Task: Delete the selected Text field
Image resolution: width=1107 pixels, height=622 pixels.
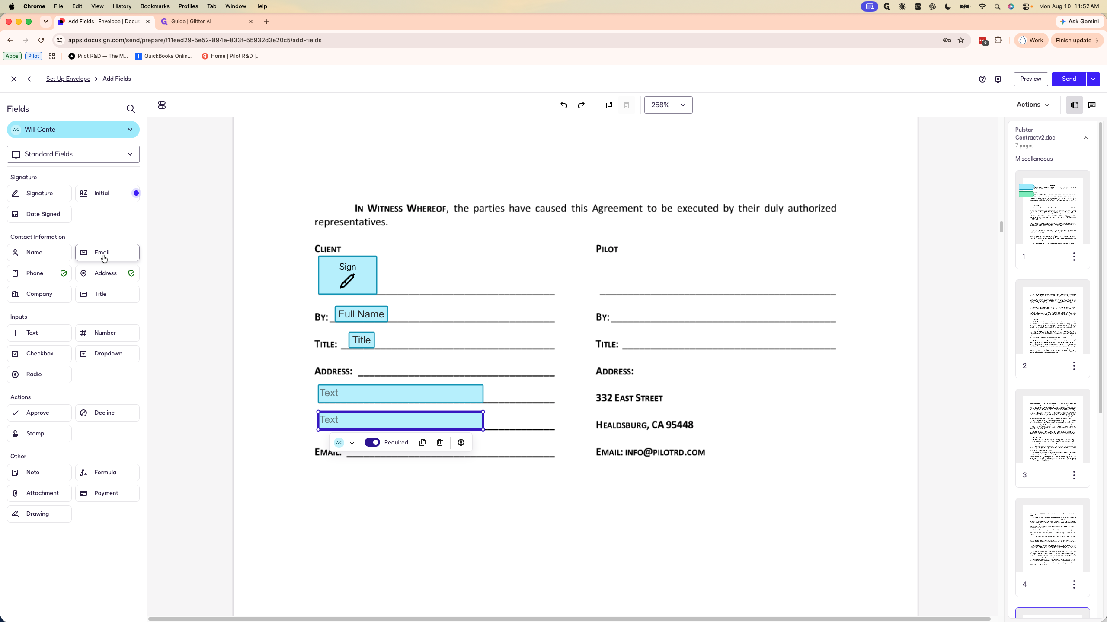Action: [440, 442]
